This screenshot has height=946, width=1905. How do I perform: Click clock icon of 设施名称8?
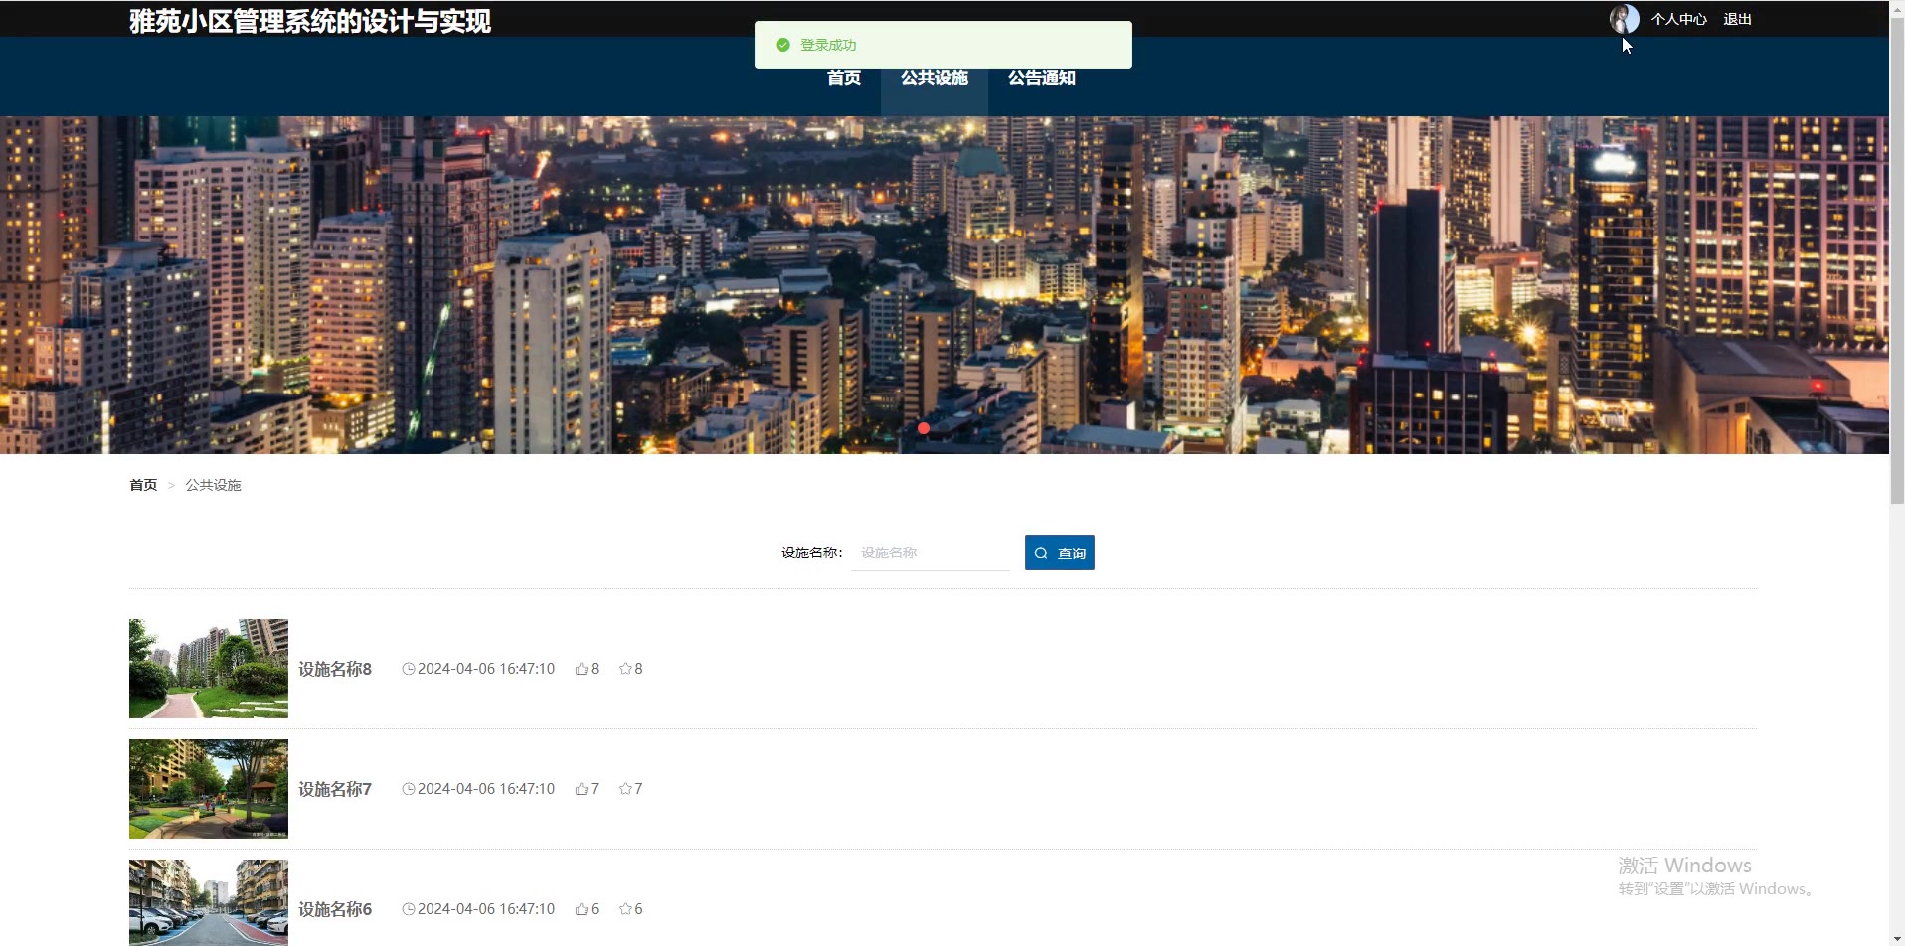[408, 669]
